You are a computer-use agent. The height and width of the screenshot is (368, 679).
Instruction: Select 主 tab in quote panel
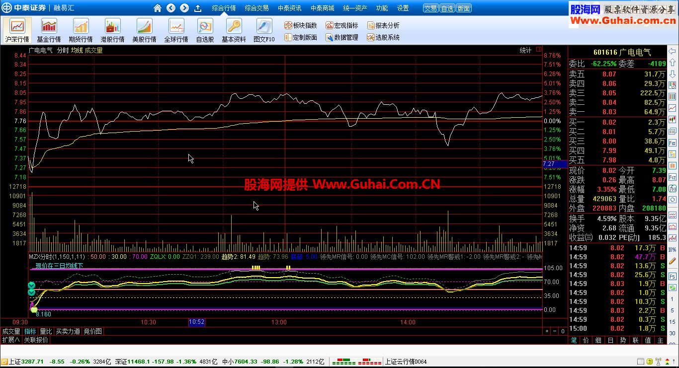click(660, 340)
